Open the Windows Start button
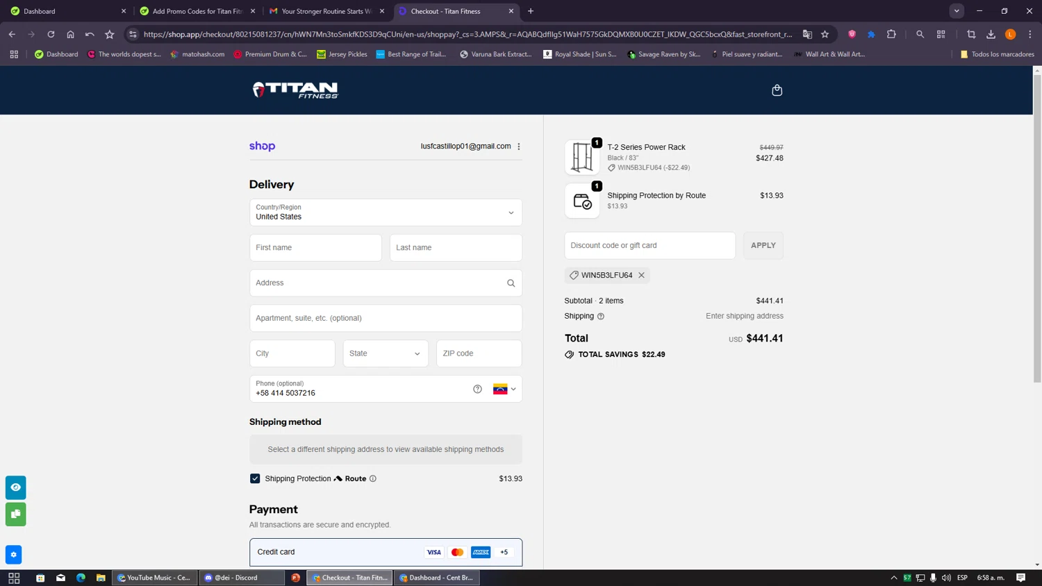Image resolution: width=1042 pixels, height=586 pixels. (x=14, y=578)
